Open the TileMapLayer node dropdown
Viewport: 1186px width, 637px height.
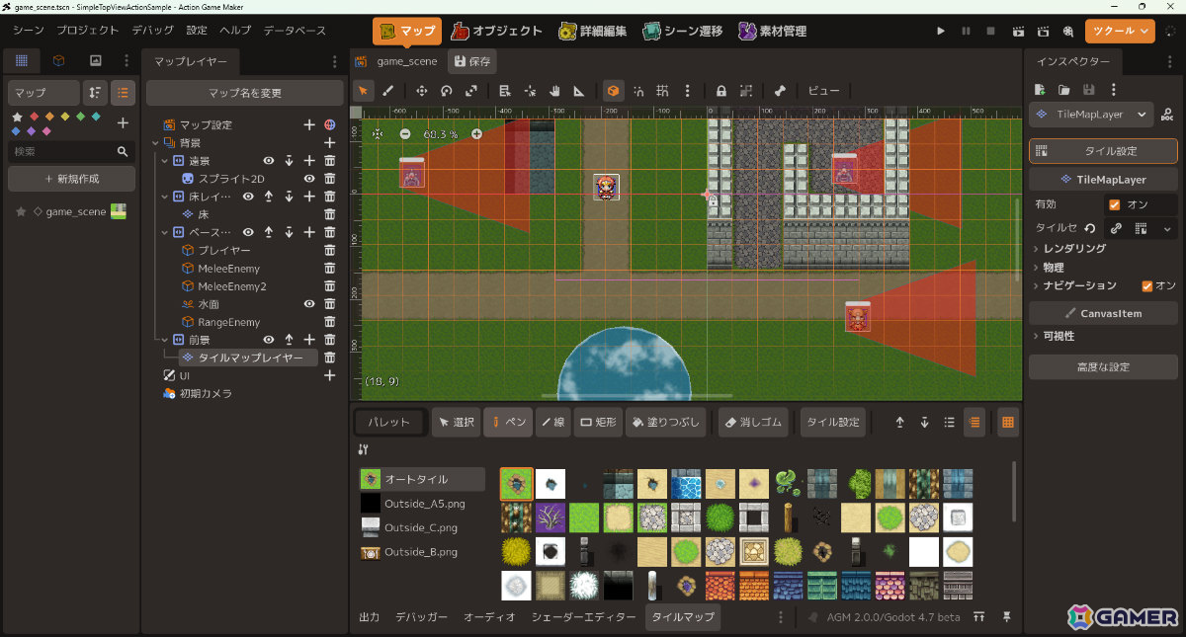tap(1091, 115)
